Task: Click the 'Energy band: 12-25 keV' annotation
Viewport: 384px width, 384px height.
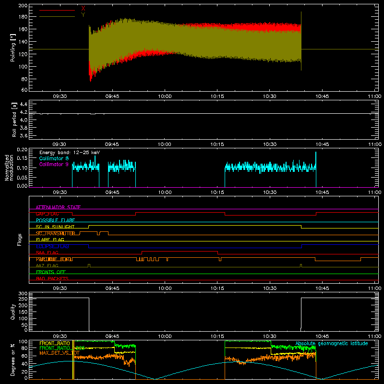Action: pos(70,153)
